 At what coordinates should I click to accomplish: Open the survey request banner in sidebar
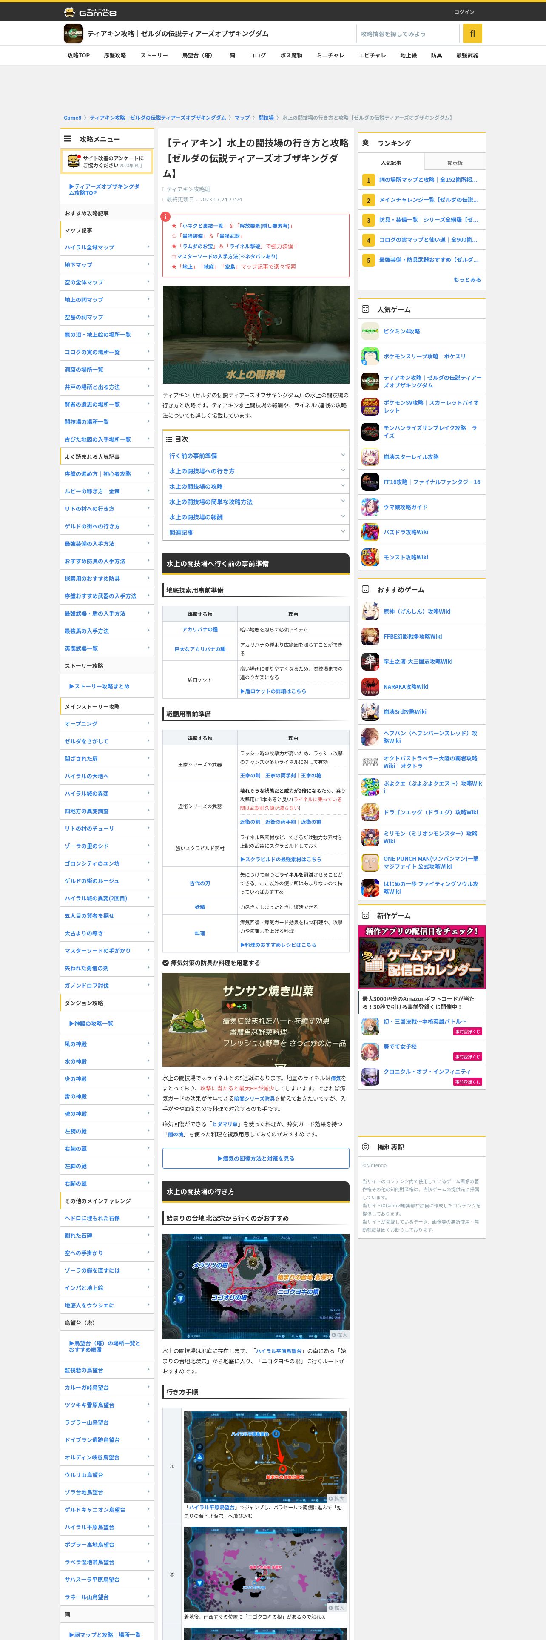[x=107, y=161]
